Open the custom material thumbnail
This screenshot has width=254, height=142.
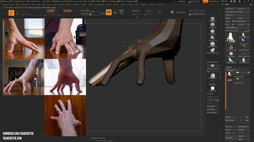coord(212,67)
